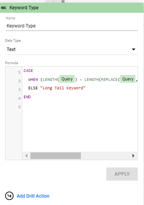Click the scrollbar right arrow in formula editor
Screen dimensions: 144x205
[133, 156]
